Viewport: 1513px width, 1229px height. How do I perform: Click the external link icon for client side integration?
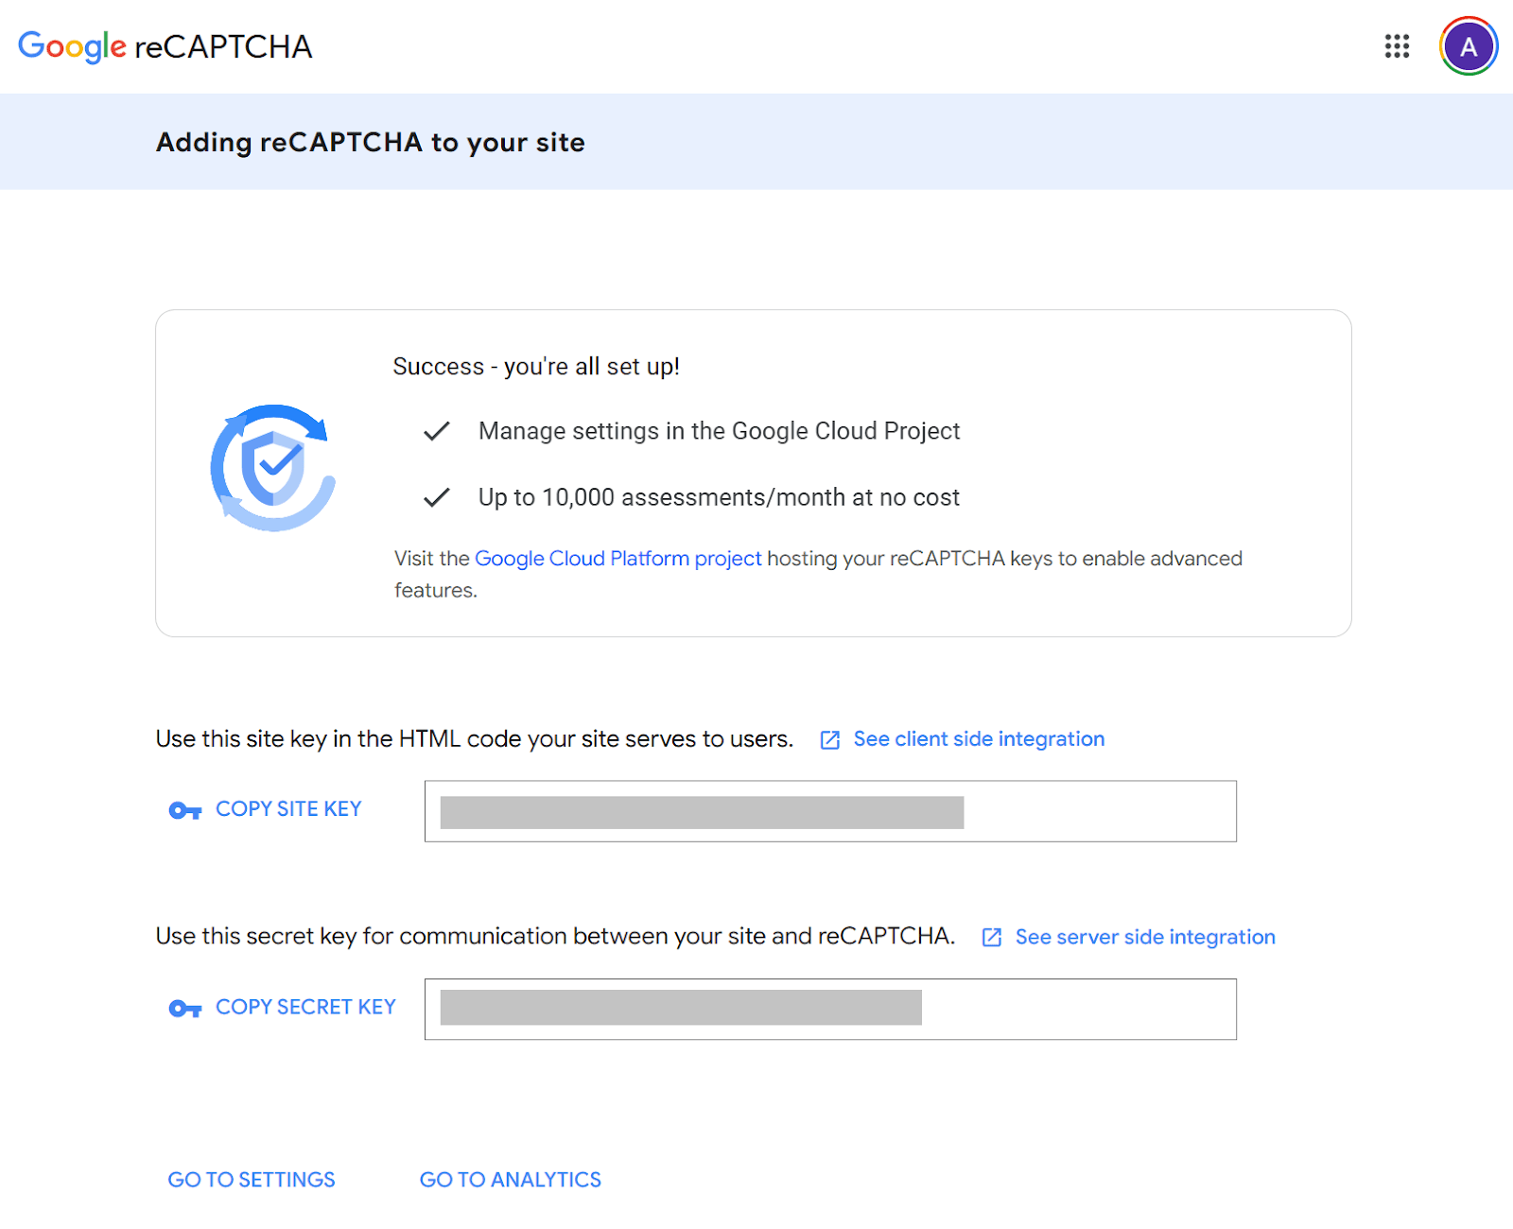[x=829, y=740]
